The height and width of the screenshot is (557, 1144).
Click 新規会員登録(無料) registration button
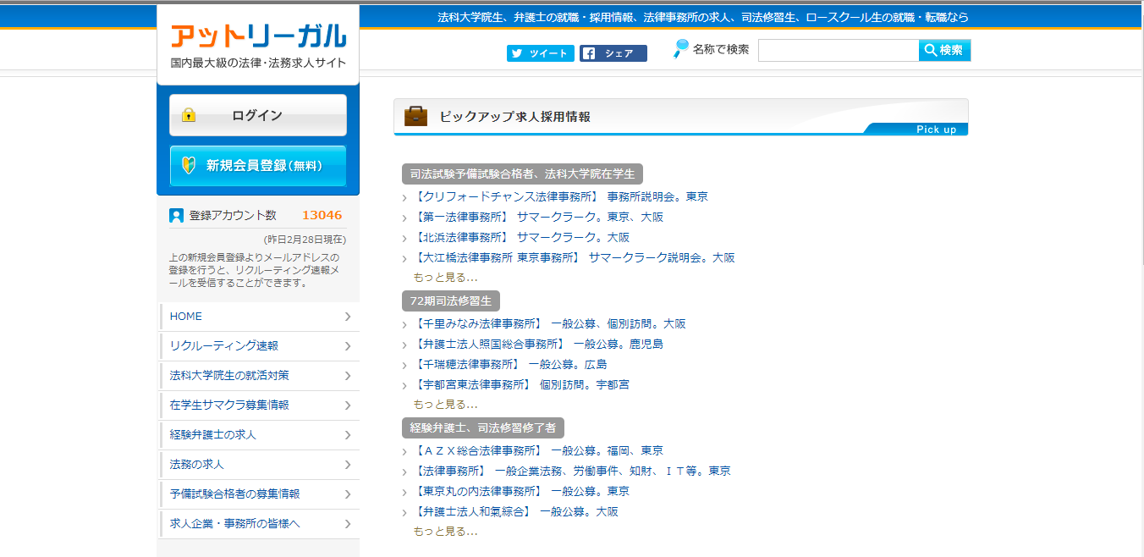pyautogui.click(x=258, y=166)
